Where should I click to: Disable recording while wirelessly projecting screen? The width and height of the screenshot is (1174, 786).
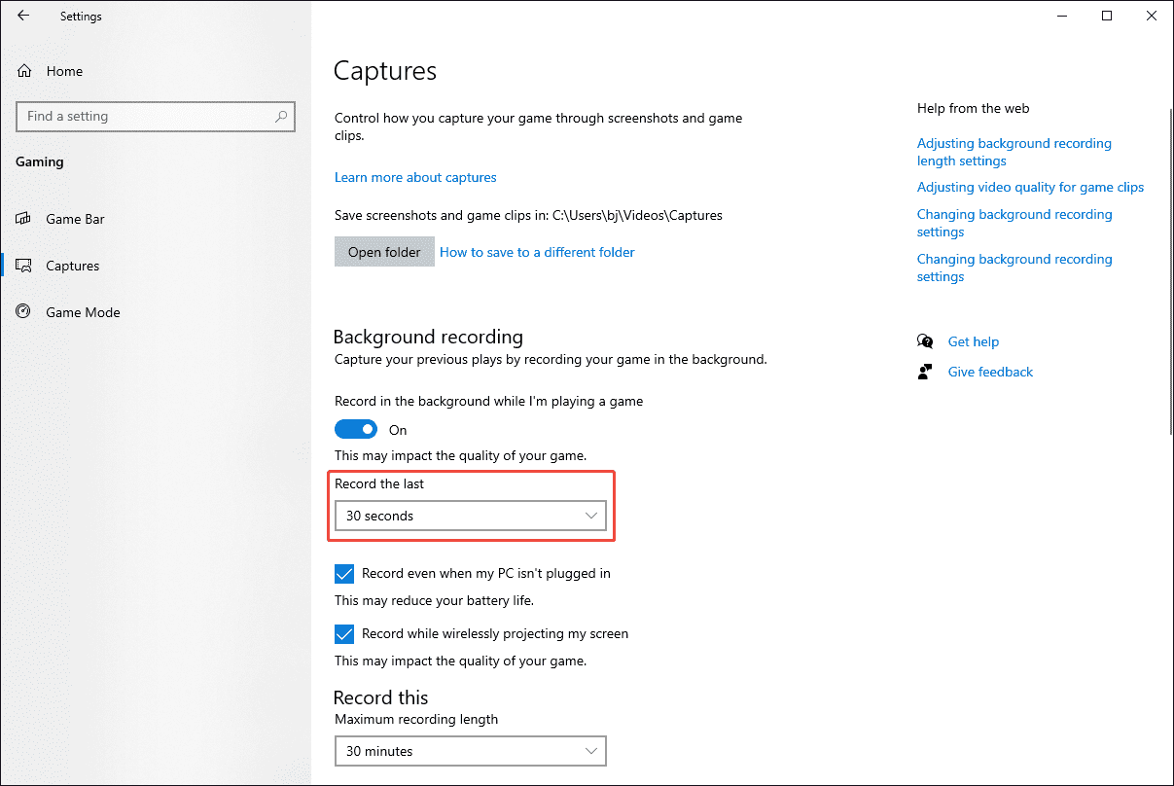tap(344, 633)
